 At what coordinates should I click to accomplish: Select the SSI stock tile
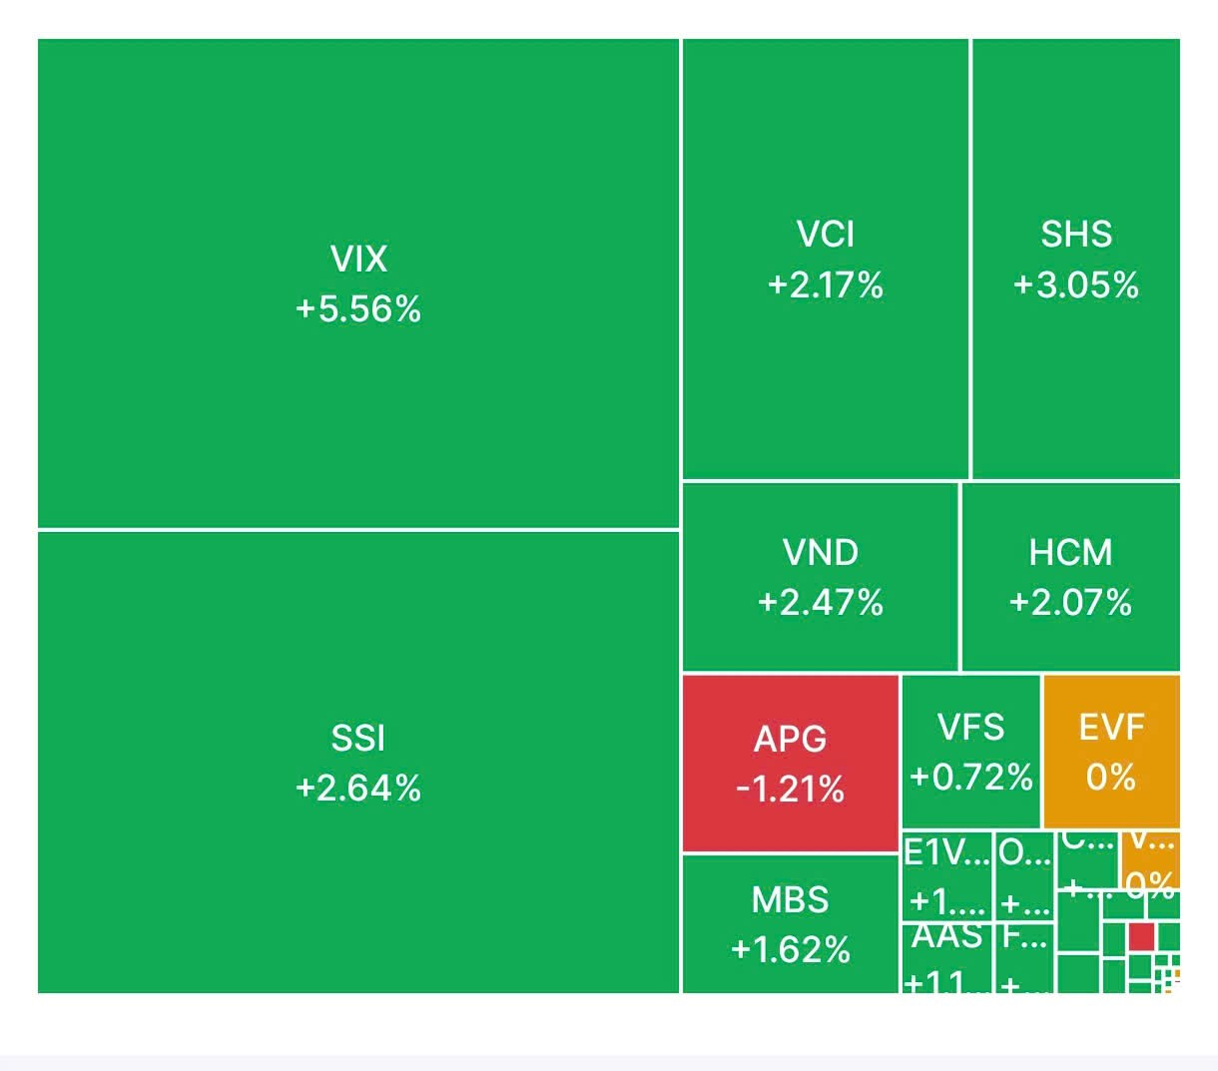[358, 763]
